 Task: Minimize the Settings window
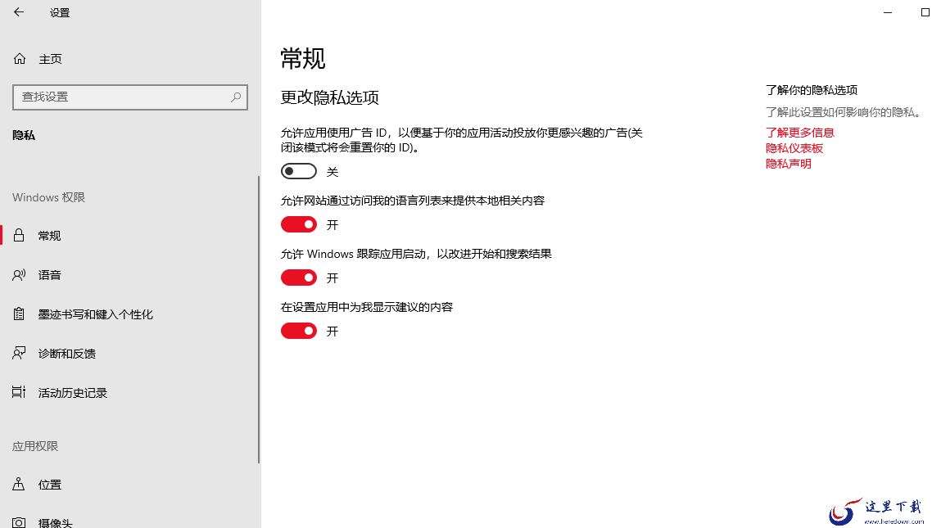click(888, 12)
